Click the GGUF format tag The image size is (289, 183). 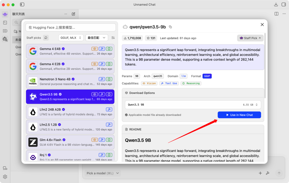pyautogui.click(x=207, y=76)
